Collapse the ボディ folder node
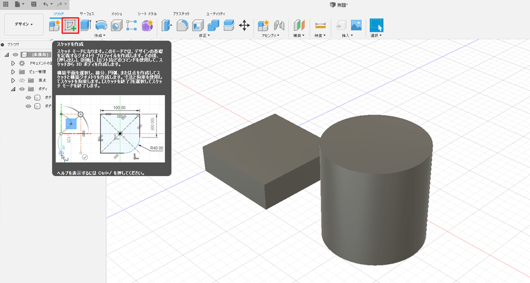This screenshot has width=530, height=283. coord(13,89)
